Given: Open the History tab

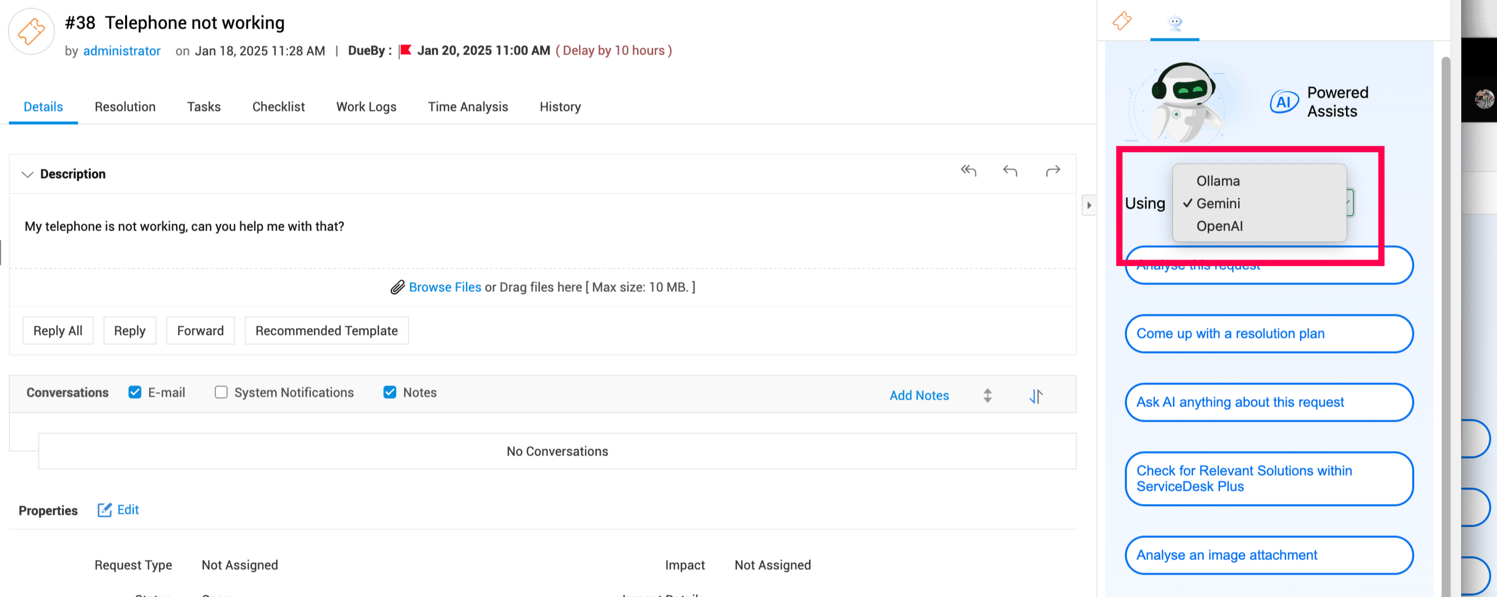Looking at the screenshot, I should [x=560, y=107].
